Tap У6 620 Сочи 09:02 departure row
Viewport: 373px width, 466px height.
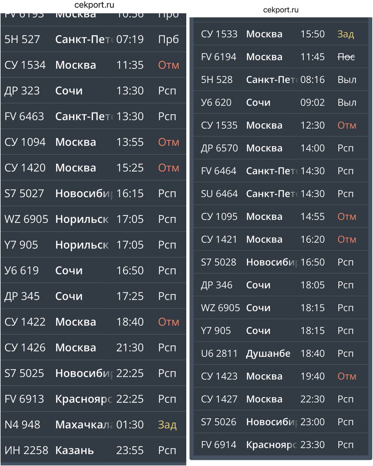tap(280, 102)
